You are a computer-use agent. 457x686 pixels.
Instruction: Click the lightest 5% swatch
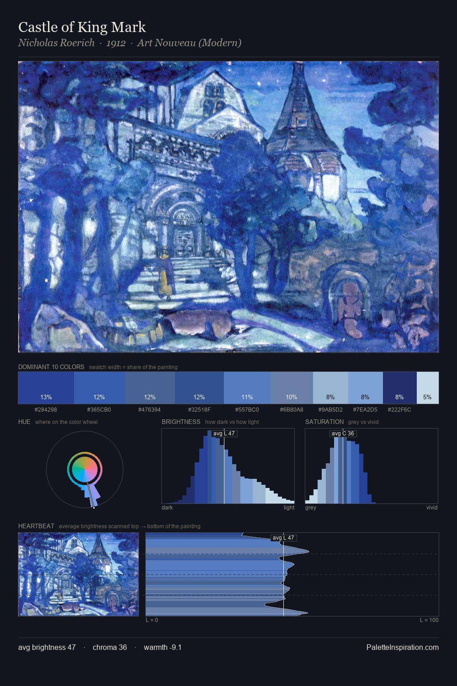[428, 388]
